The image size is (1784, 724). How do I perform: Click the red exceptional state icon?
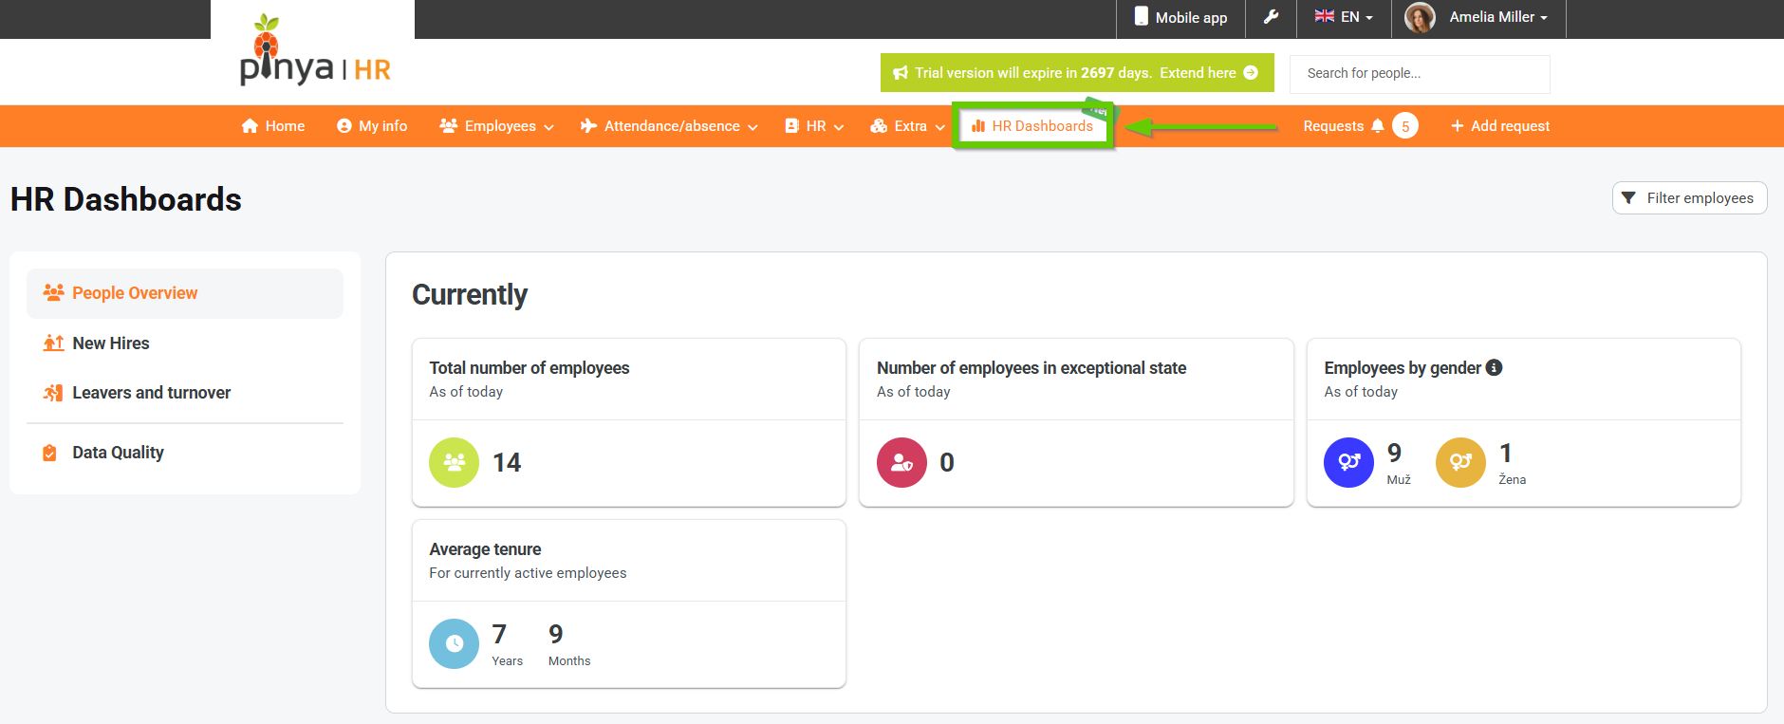click(901, 462)
